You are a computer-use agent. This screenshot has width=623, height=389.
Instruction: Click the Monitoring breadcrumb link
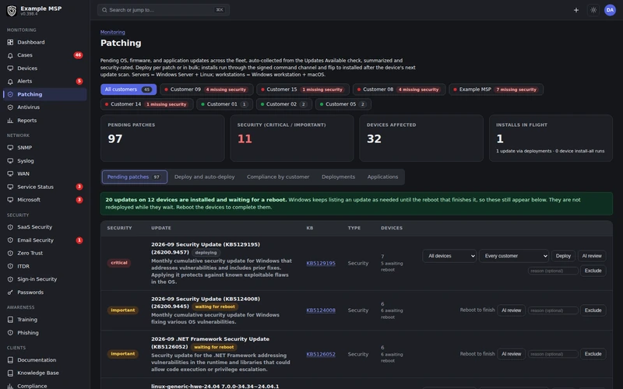tap(112, 32)
